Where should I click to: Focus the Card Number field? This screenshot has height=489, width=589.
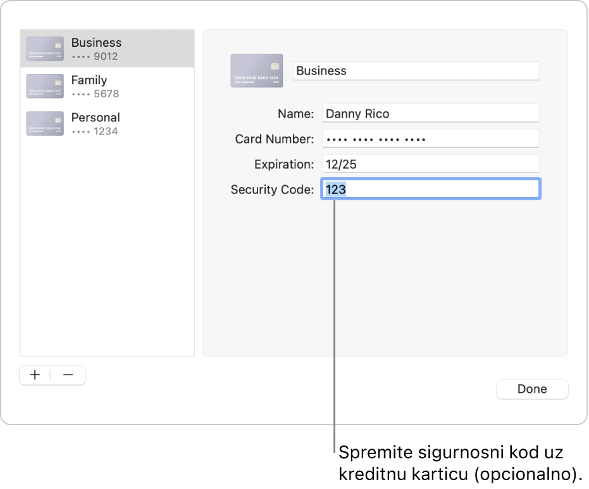click(430, 139)
